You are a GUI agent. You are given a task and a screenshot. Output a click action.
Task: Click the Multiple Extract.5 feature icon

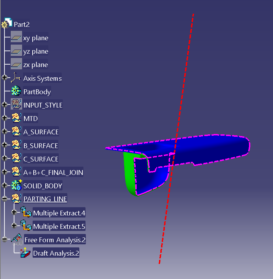click(26, 225)
